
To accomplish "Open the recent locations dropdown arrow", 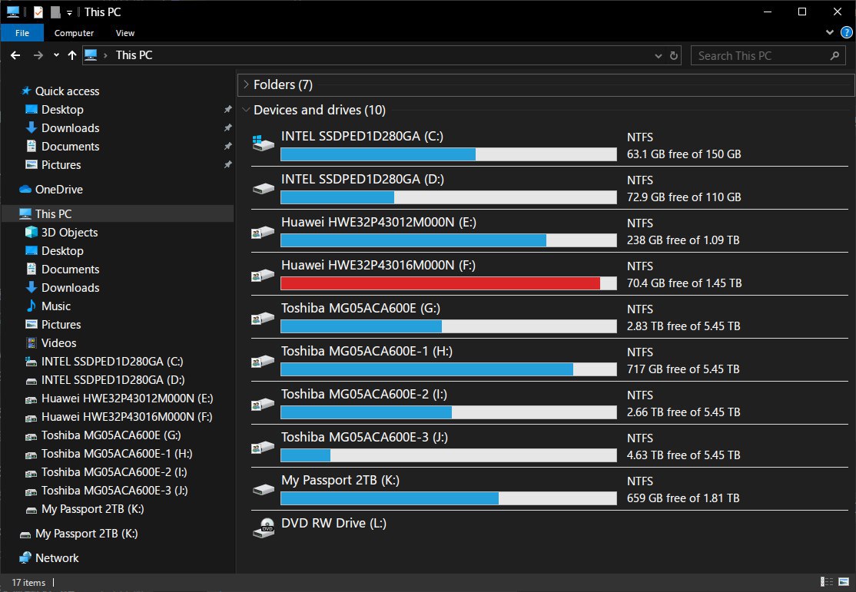I will coord(56,55).
